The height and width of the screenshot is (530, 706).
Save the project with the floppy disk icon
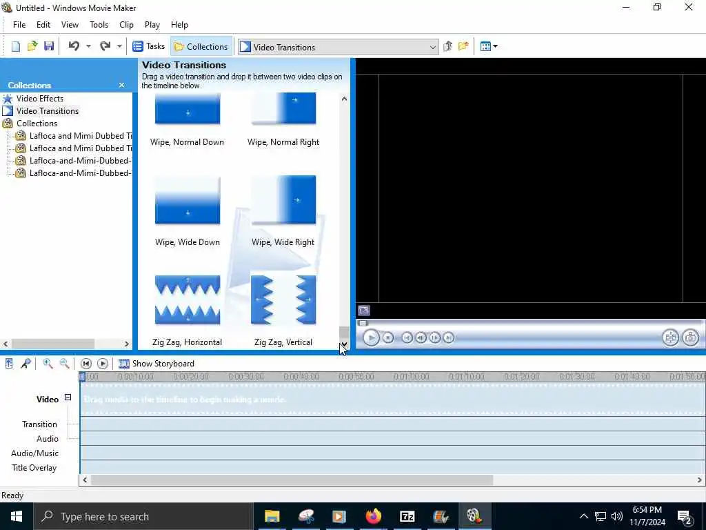(49, 46)
